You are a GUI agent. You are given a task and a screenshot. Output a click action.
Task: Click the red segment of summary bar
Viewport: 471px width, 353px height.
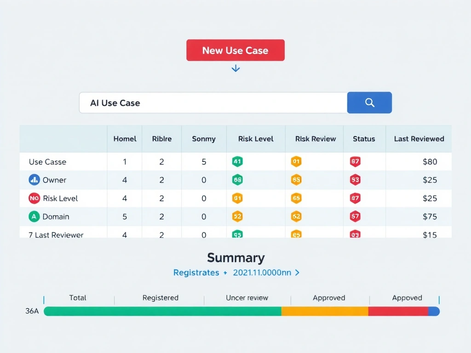(x=398, y=311)
